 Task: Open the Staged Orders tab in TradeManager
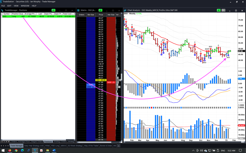pyautogui.click(x=37, y=142)
